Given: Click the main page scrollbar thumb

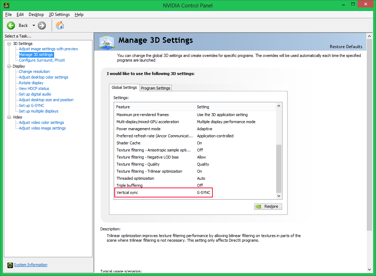Looking at the screenshot, I should tap(369, 136).
